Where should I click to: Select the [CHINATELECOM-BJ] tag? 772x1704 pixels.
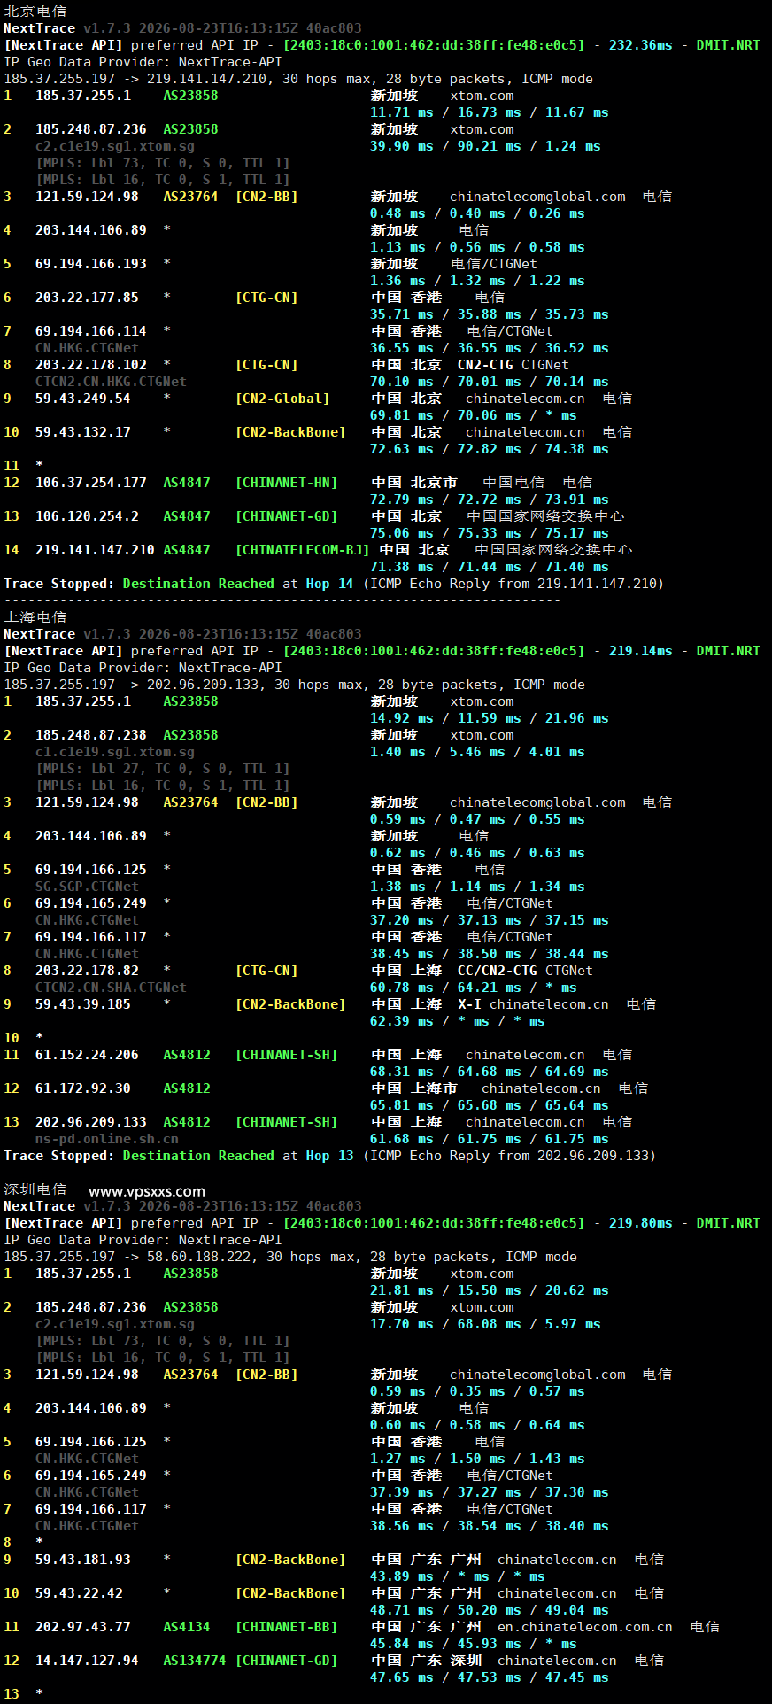(x=302, y=550)
